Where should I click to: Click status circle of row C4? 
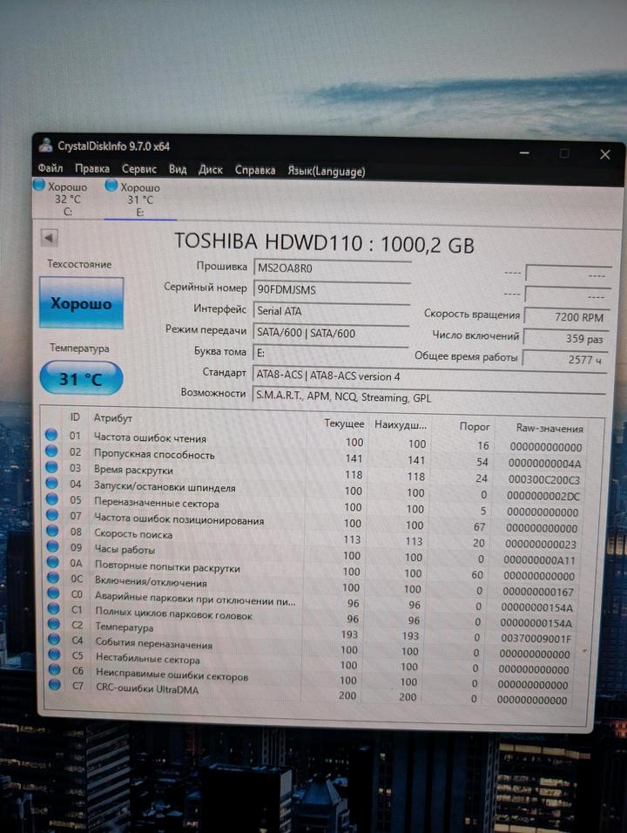coord(54,639)
